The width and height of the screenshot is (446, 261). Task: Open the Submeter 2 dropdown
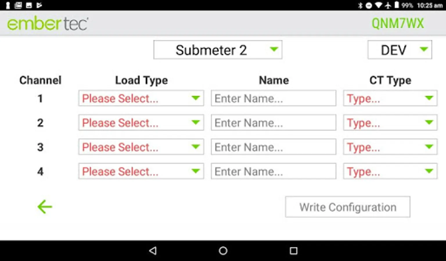point(217,50)
